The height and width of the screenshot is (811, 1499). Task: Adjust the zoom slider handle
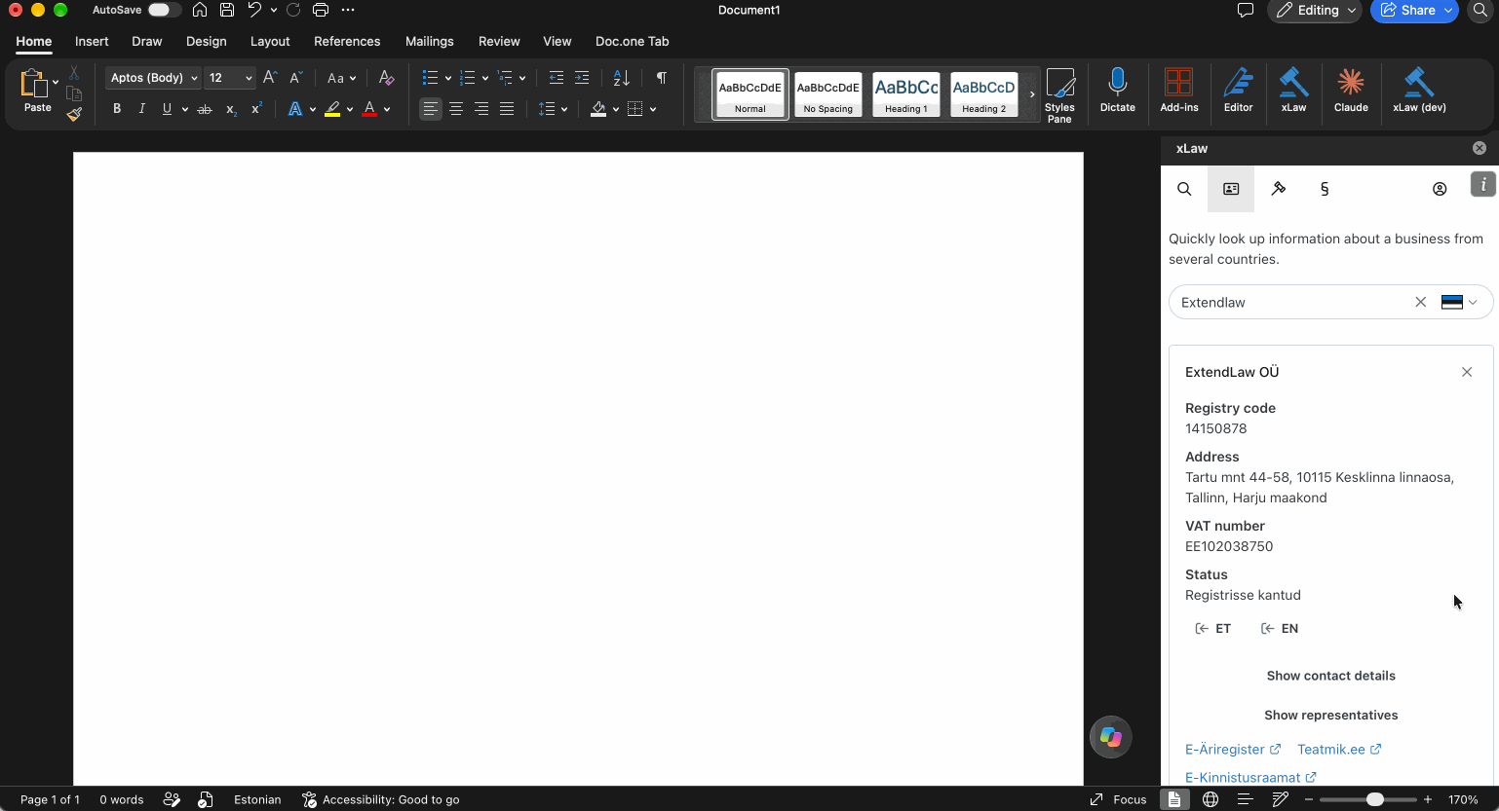click(1375, 799)
